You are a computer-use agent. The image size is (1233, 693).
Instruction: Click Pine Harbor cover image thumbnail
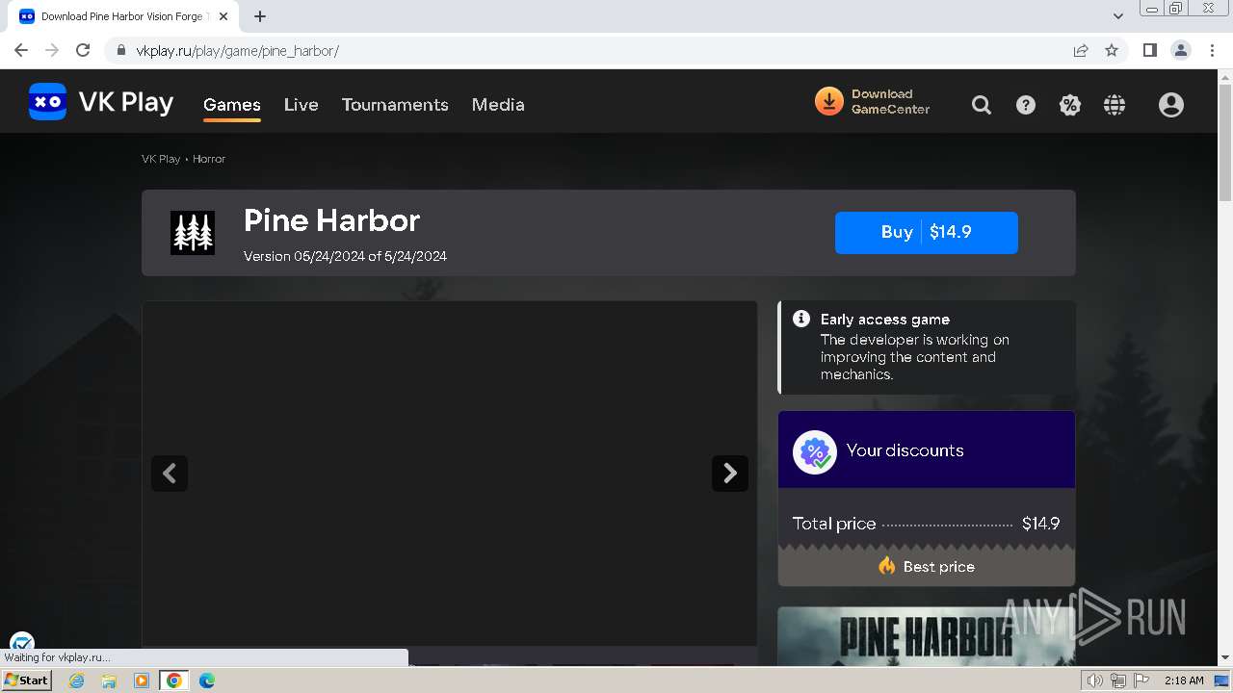click(927, 635)
